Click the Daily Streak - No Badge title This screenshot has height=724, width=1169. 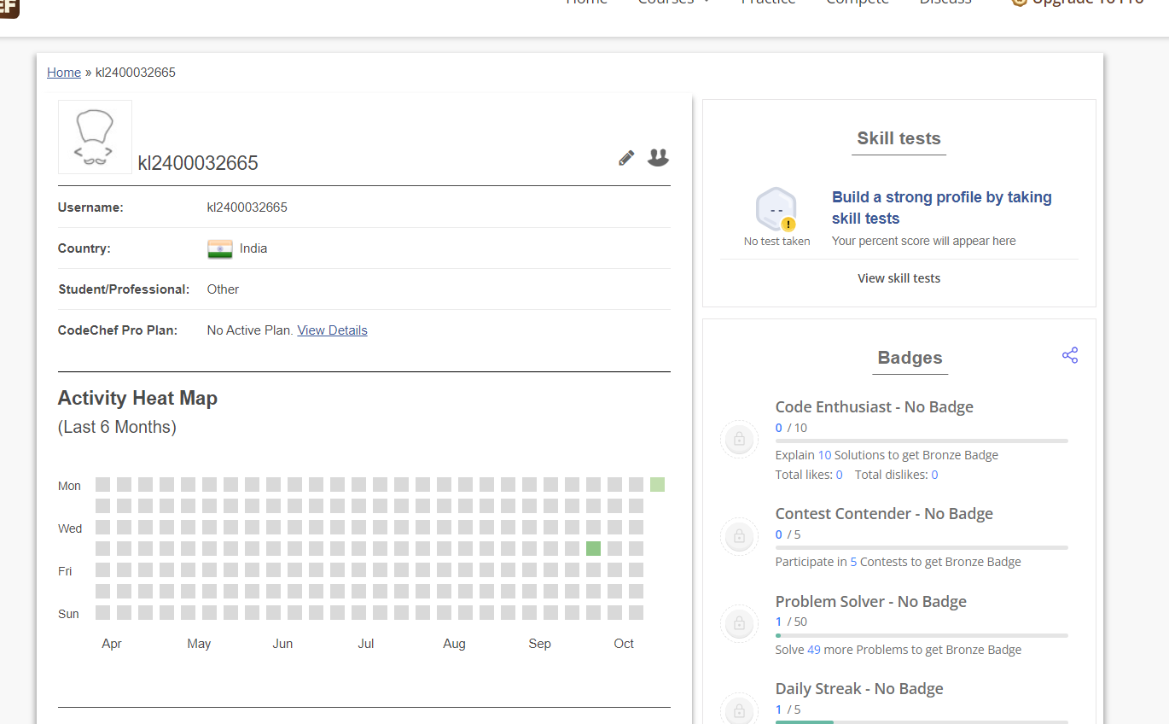(x=859, y=689)
